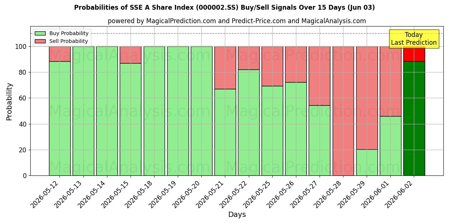
Task: Select the green buy bar for 2026-05-15
Action: click(131, 119)
